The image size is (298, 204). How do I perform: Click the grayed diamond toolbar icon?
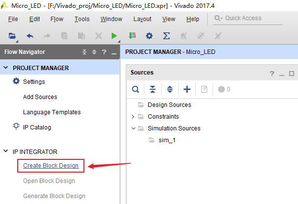(x=201, y=36)
